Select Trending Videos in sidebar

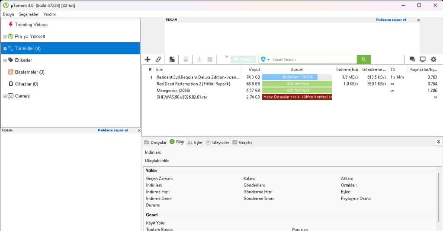[x=31, y=25]
